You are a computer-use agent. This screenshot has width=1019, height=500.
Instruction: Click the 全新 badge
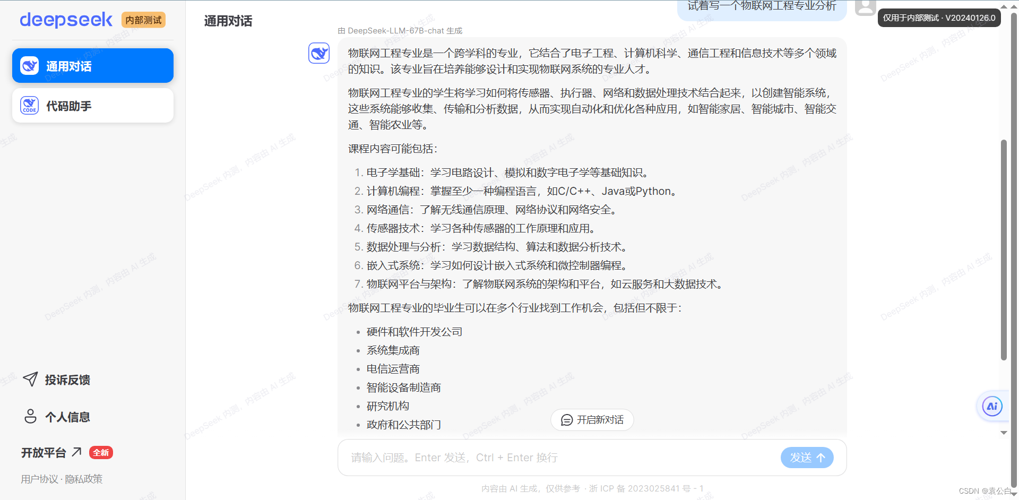[x=101, y=453]
